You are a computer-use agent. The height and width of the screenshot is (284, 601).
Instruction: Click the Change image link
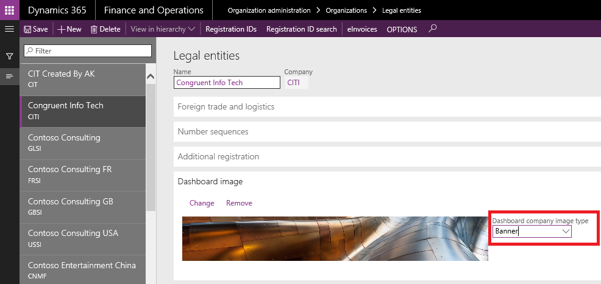pyautogui.click(x=202, y=203)
